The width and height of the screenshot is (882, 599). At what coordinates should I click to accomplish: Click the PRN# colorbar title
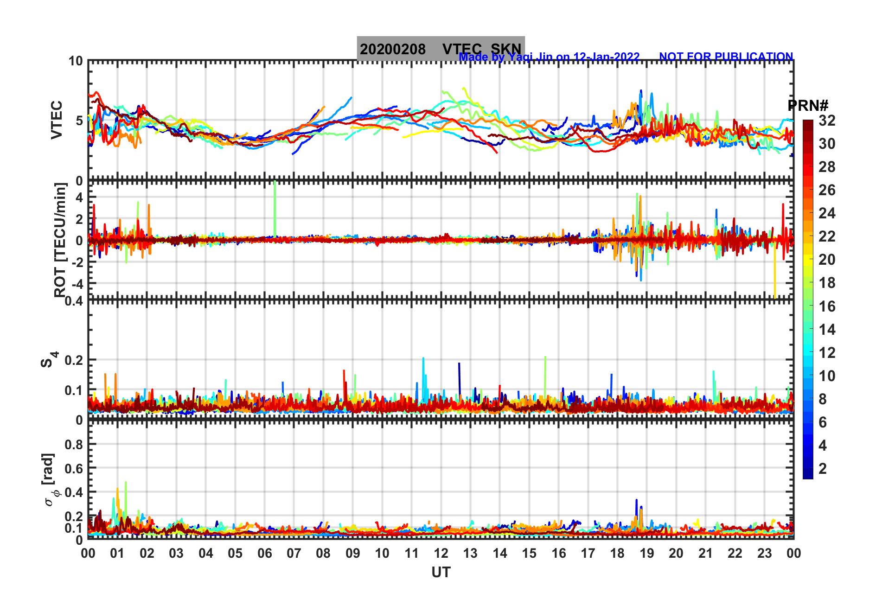click(808, 106)
